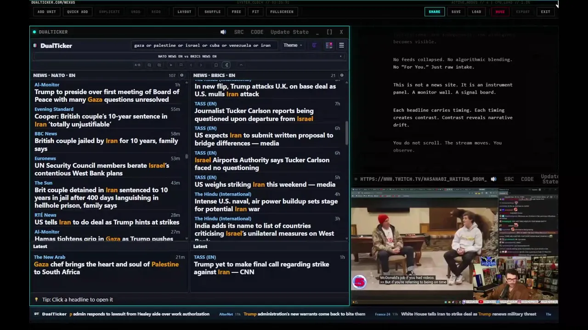Viewport: 588px width, 330px height.
Task: Open headline 'Trump yet to make final call'
Action: click(x=261, y=268)
